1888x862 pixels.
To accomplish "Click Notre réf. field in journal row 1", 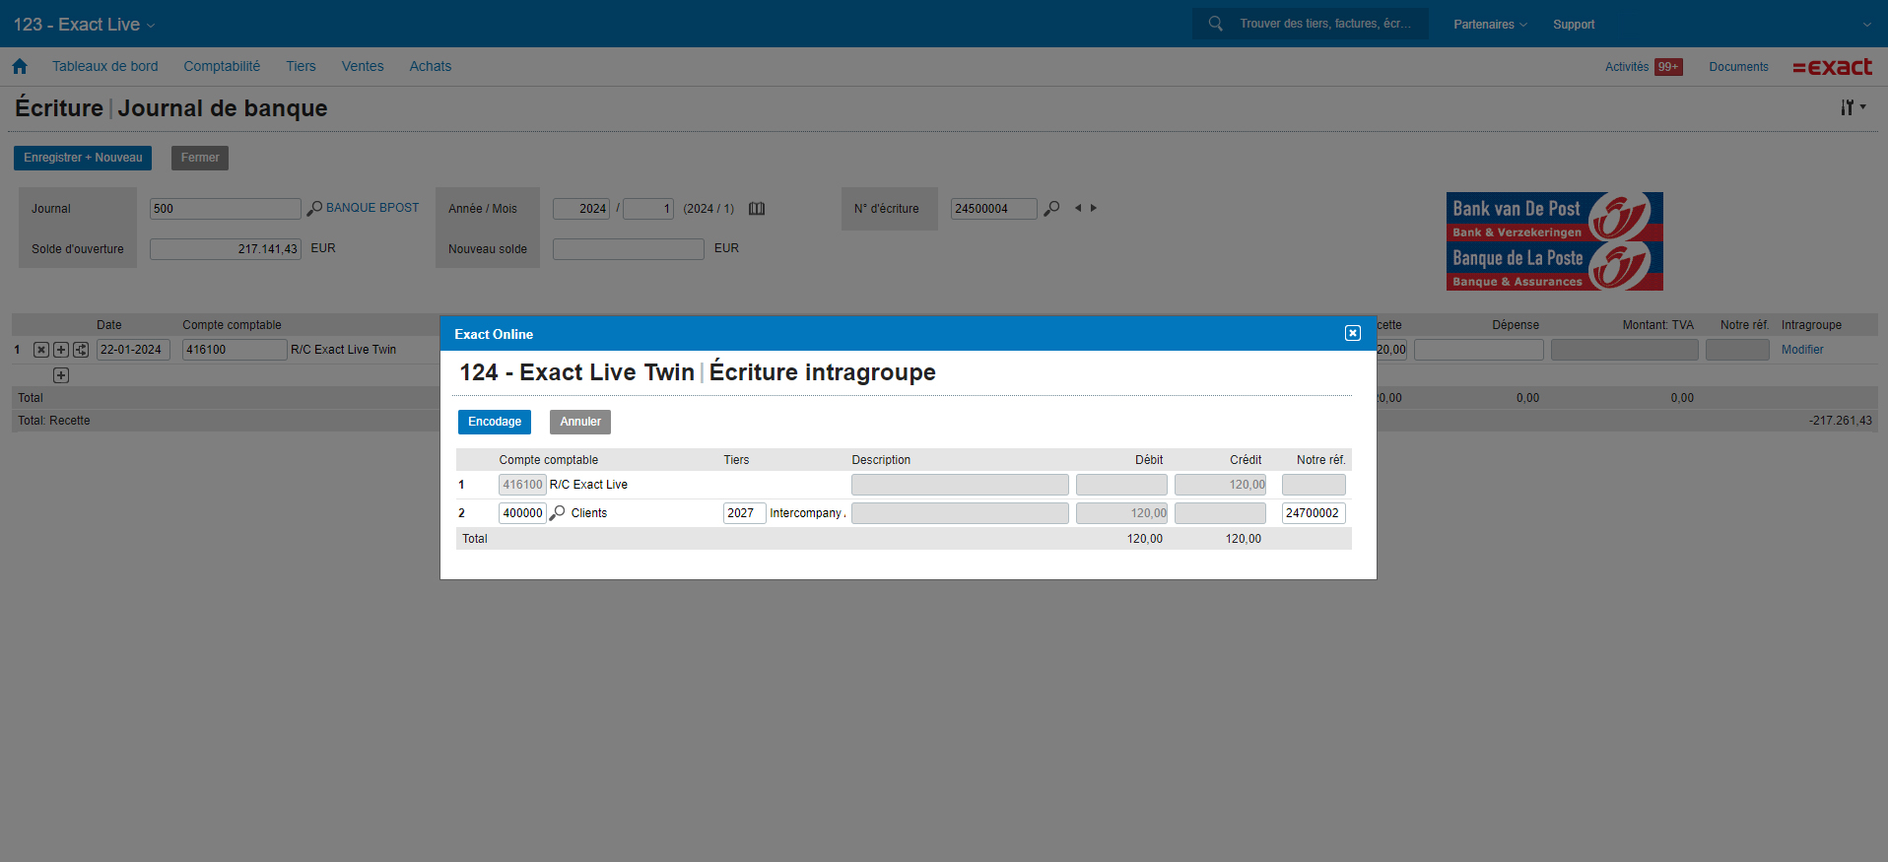I will coord(1737,350).
